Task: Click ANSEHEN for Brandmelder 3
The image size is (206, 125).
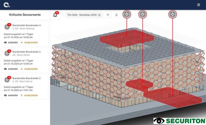Action: (x=11, y=69)
